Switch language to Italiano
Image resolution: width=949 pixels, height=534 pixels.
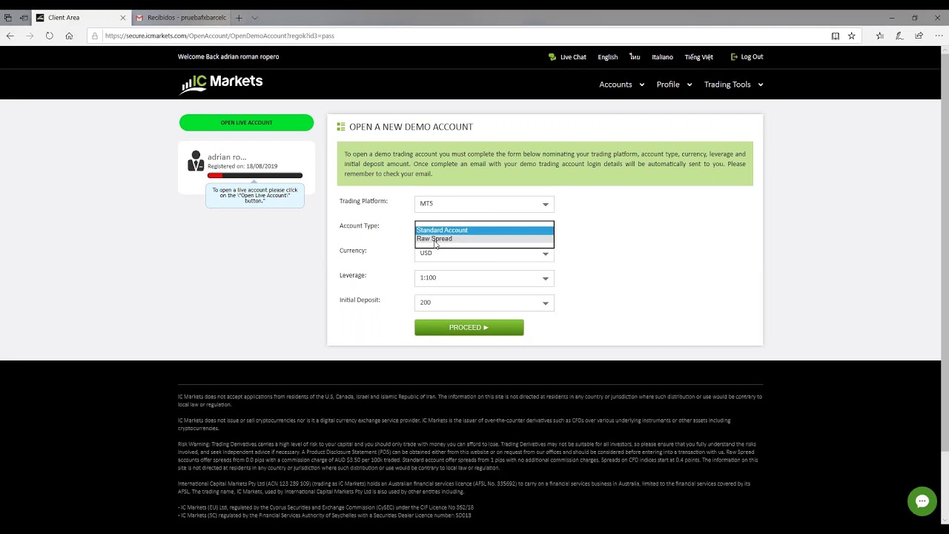pyautogui.click(x=662, y=57)
